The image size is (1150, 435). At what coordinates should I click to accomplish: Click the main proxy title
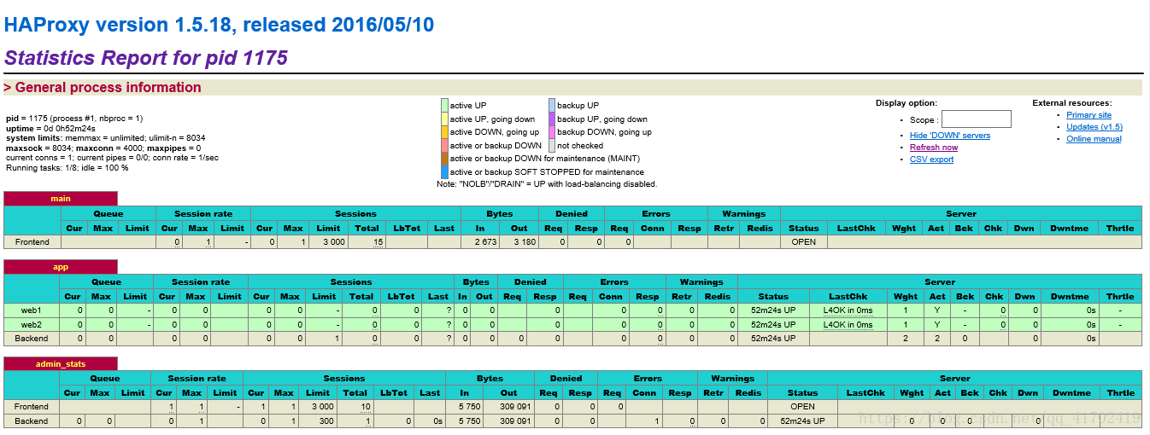[61, 199]
